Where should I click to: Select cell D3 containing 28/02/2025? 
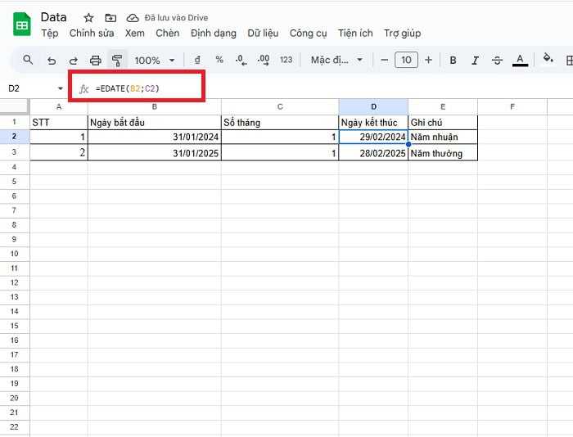[373, 153]
